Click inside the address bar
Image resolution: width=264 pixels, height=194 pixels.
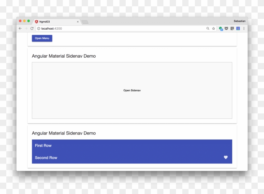pos(110,28)
